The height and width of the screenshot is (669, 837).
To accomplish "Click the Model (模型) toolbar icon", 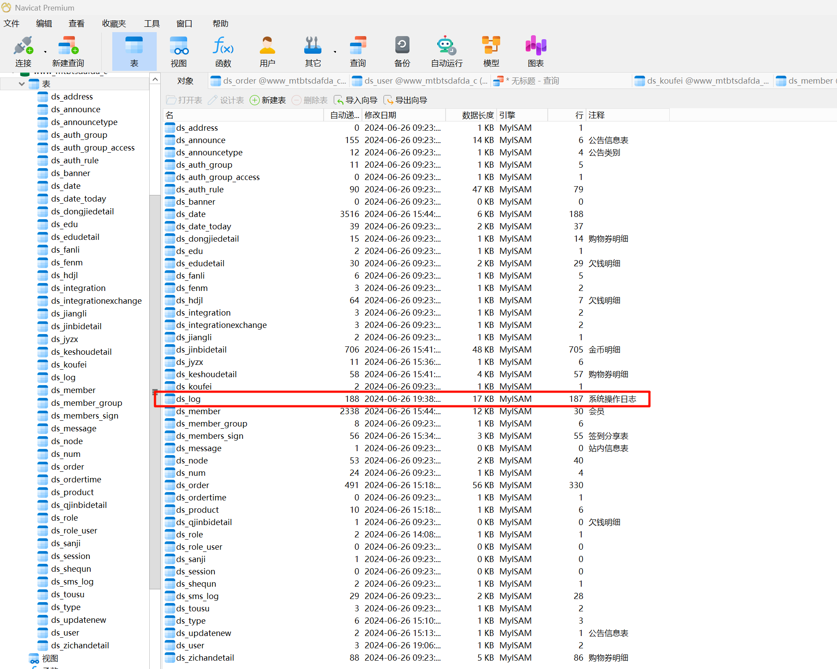I will [491, 51].
